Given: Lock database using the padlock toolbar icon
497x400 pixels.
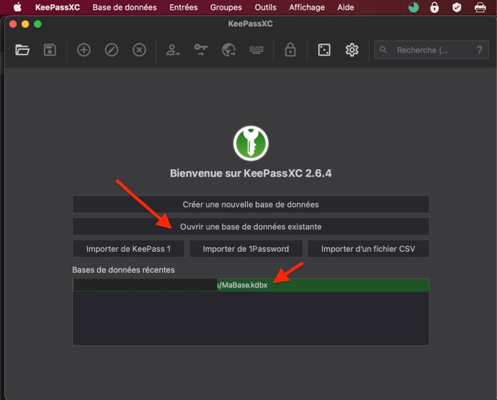Looking at the screenshot, I should tap(290, 50).
